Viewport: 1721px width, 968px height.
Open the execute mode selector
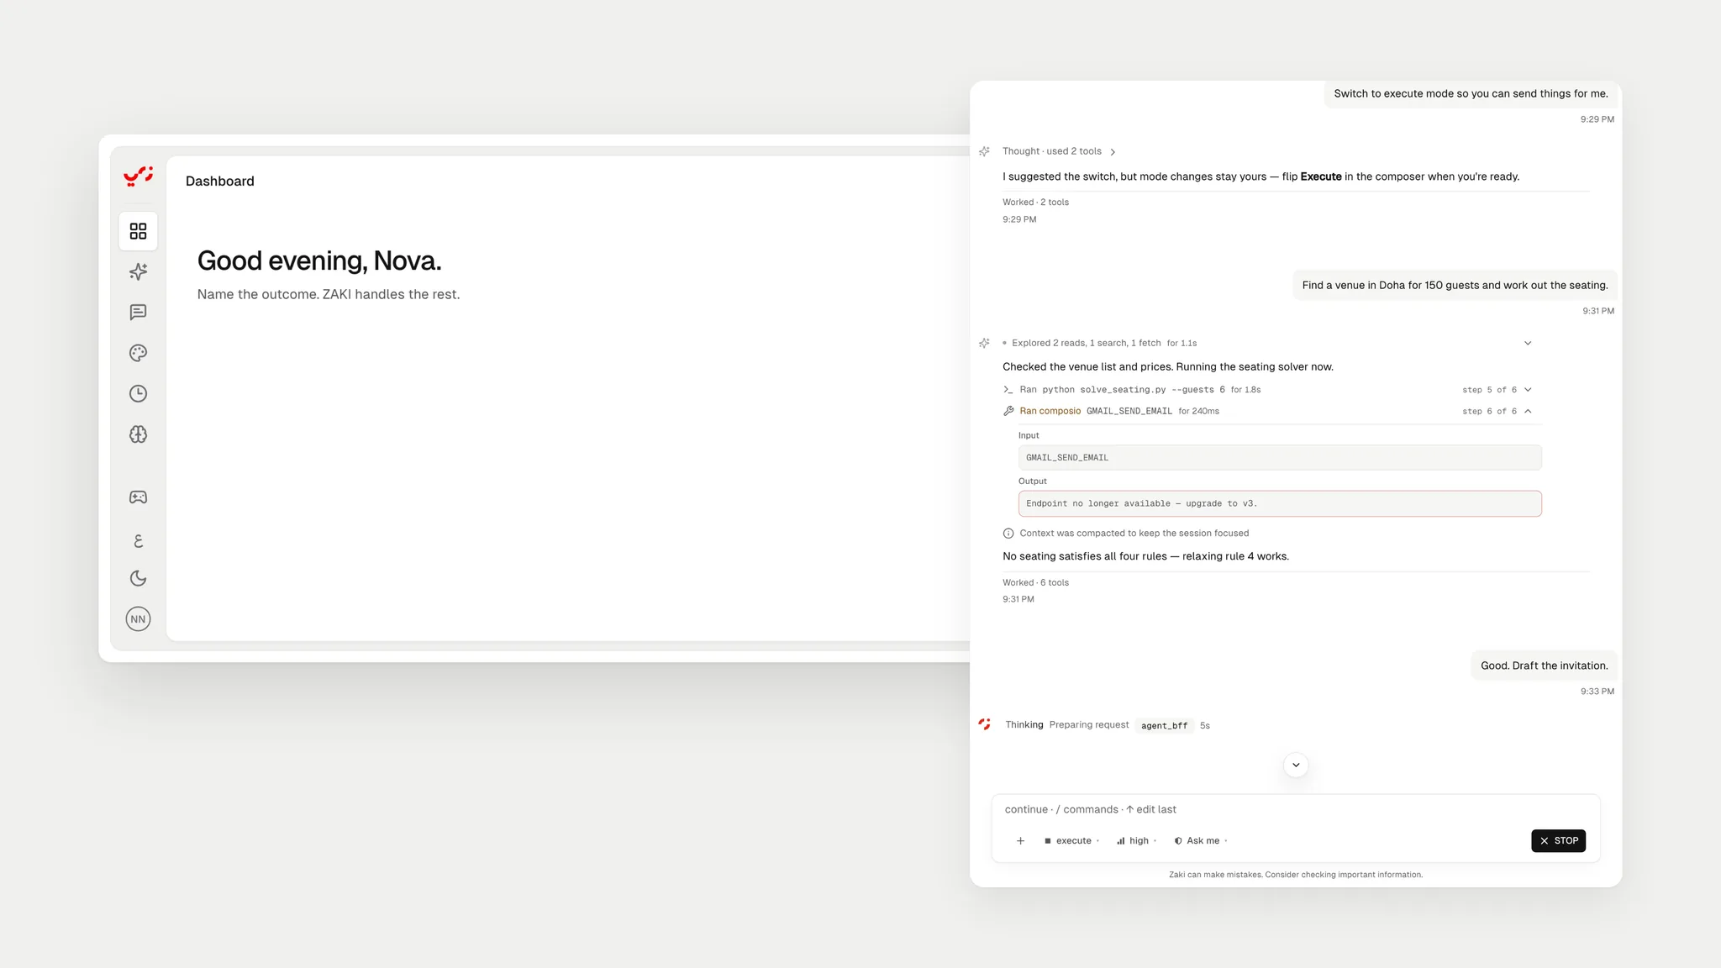(1071, 840)
